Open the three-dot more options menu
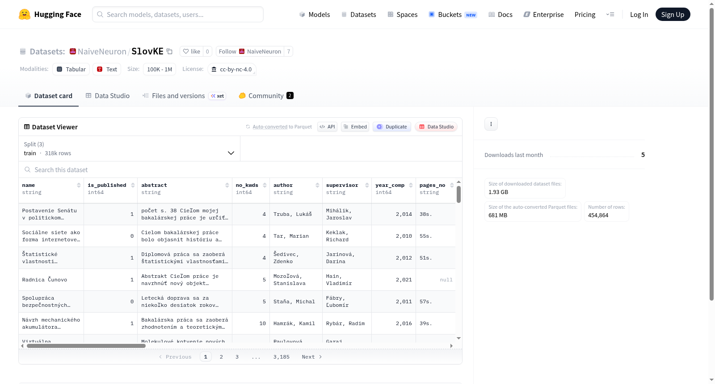Screen dimensions: 715x384 tap(491, 124)
